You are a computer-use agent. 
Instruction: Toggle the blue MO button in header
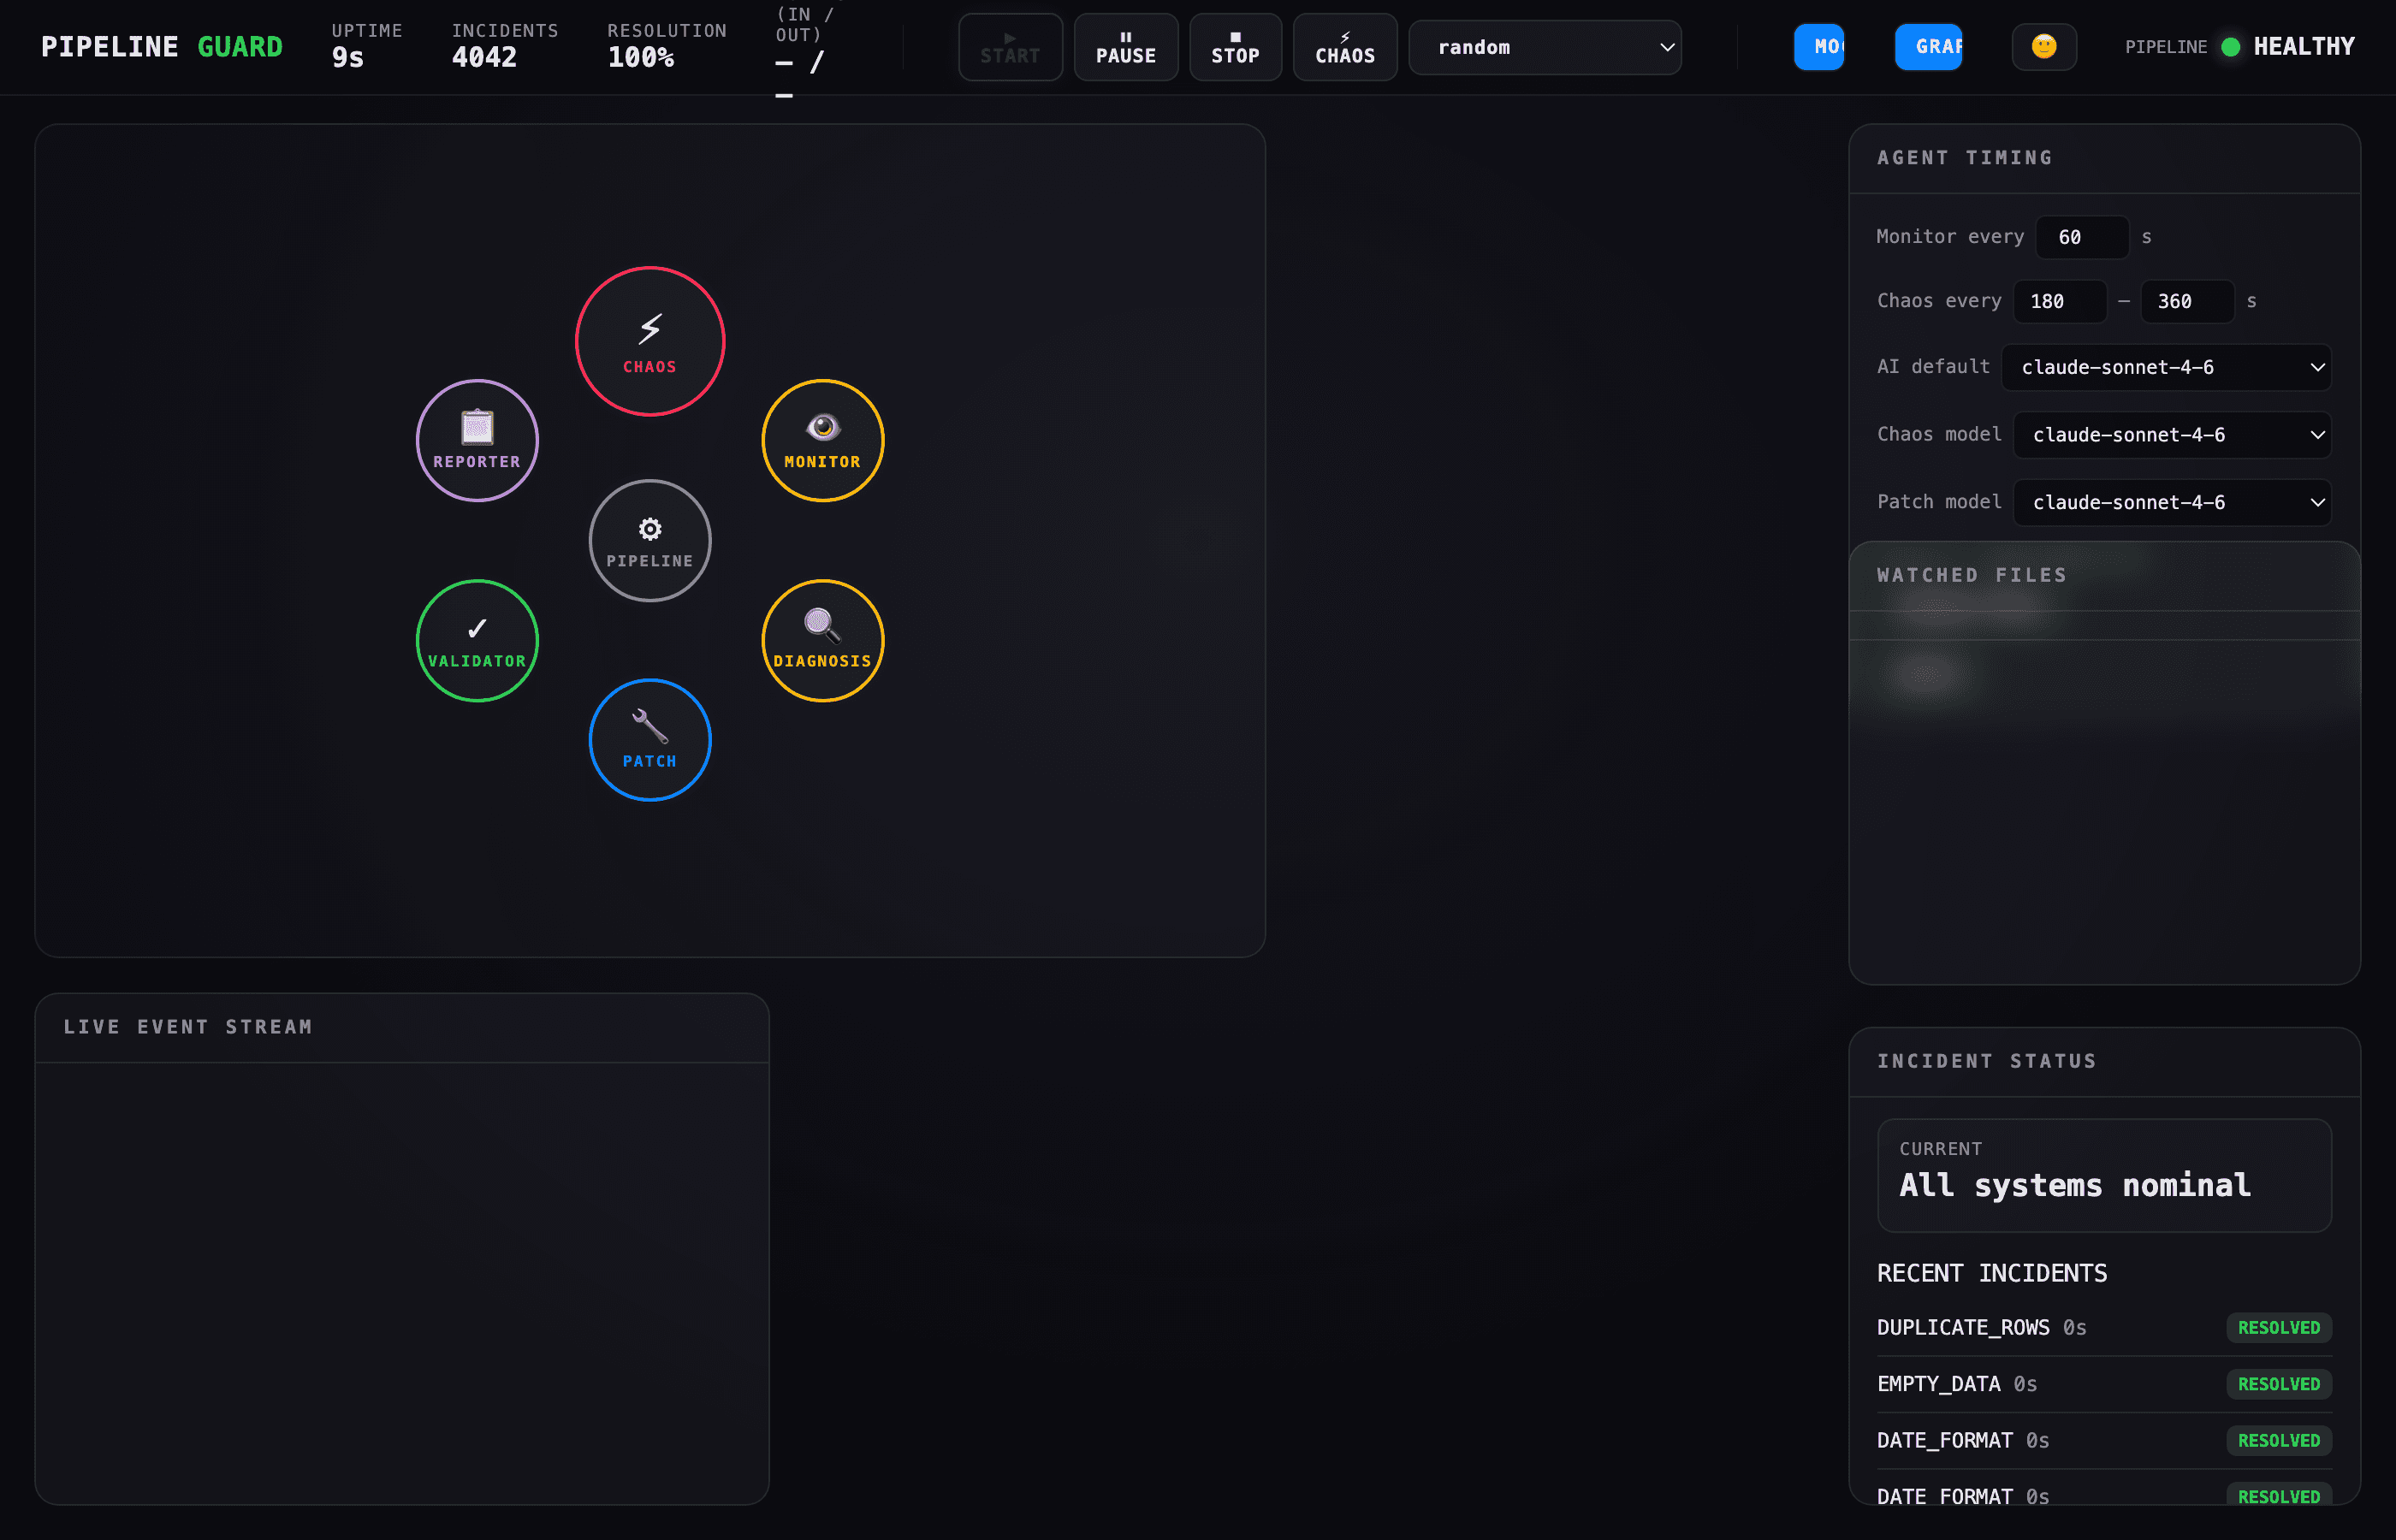1819,47
